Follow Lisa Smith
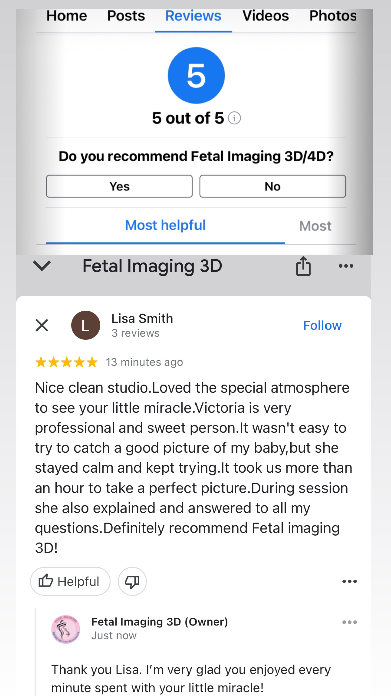The height and width of the screenshot is (696, 391). coord(322,326)
